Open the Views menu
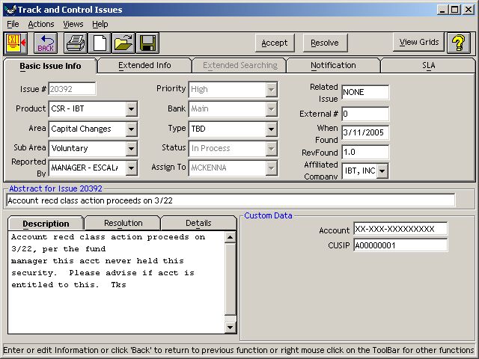This screenshot has height=359, width=479. click(x=73, y=24)
